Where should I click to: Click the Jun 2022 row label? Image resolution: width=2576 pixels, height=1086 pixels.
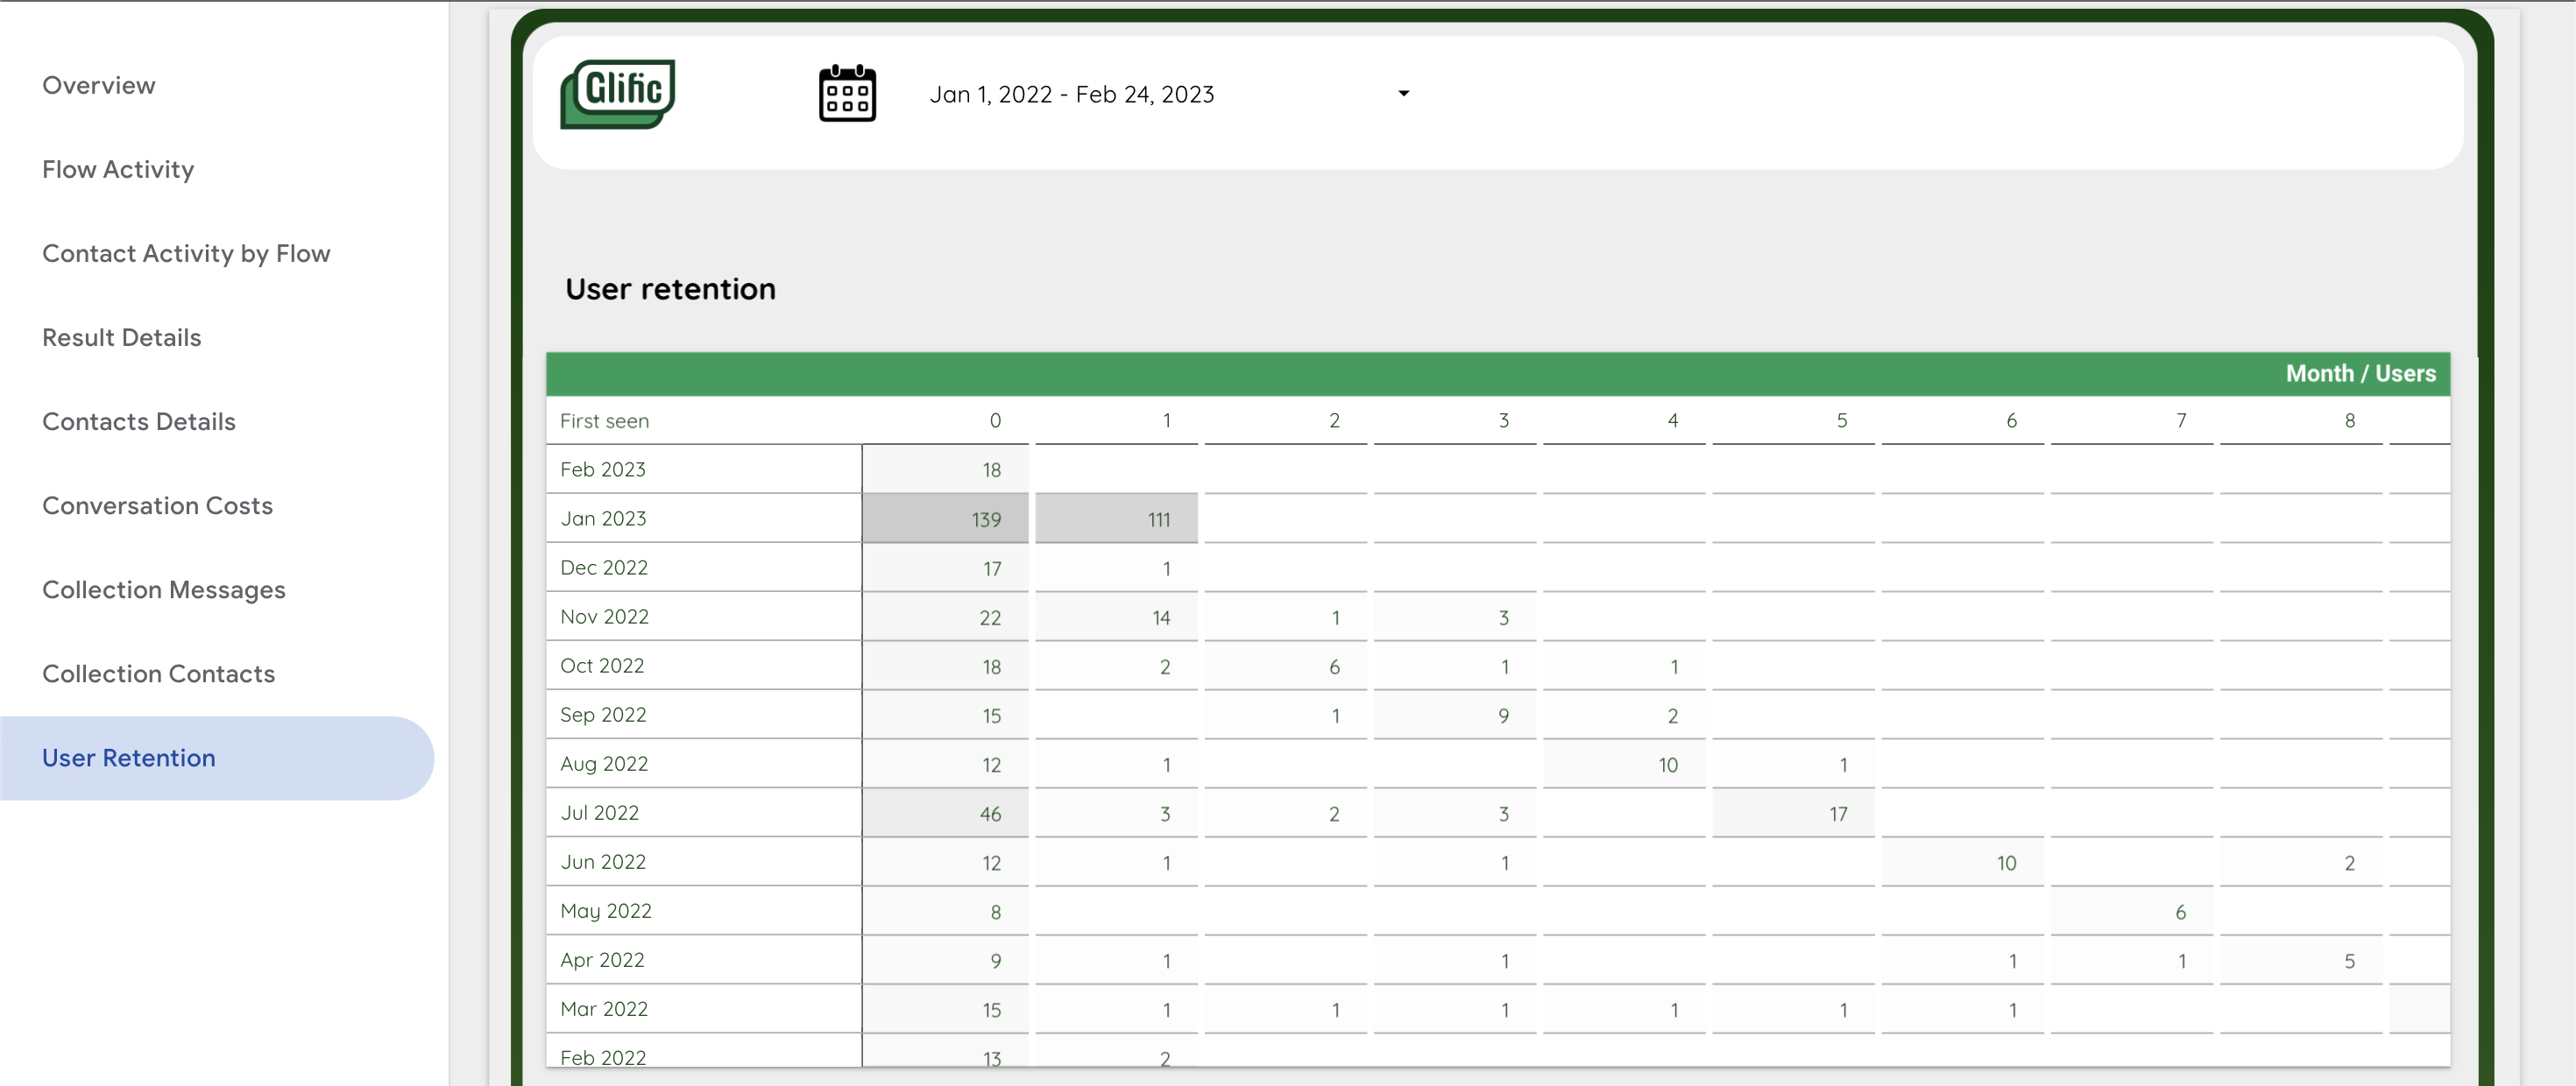click(603, 861)
